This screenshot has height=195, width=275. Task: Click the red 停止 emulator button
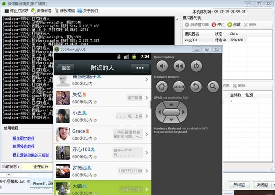pos(218,25)
